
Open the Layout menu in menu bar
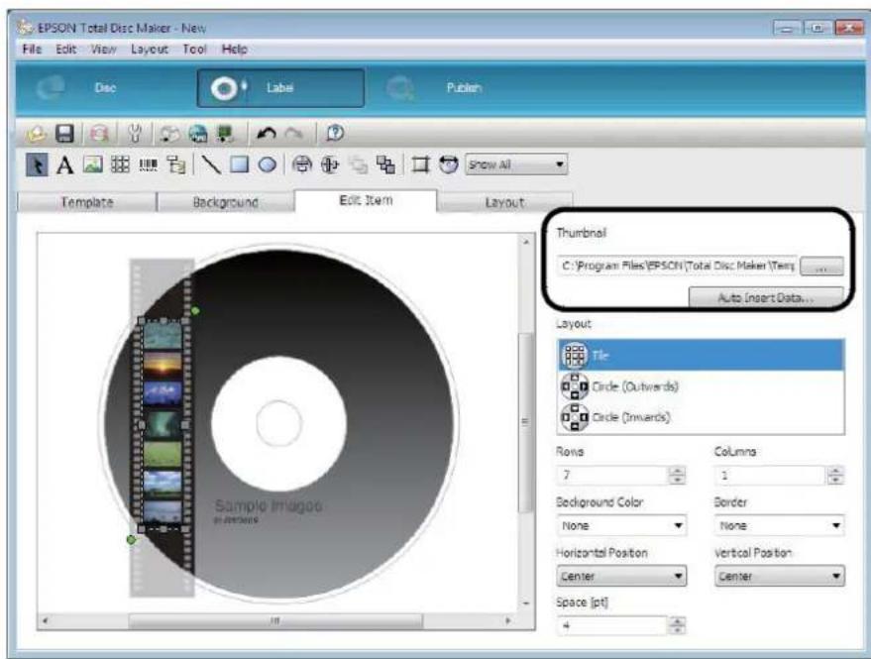pyautogui.click(x=150, y=49)
